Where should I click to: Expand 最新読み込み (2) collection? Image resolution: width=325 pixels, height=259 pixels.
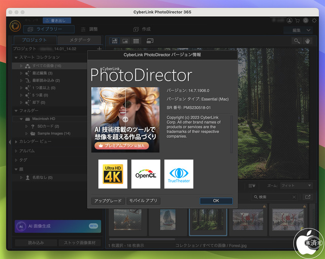21,81
